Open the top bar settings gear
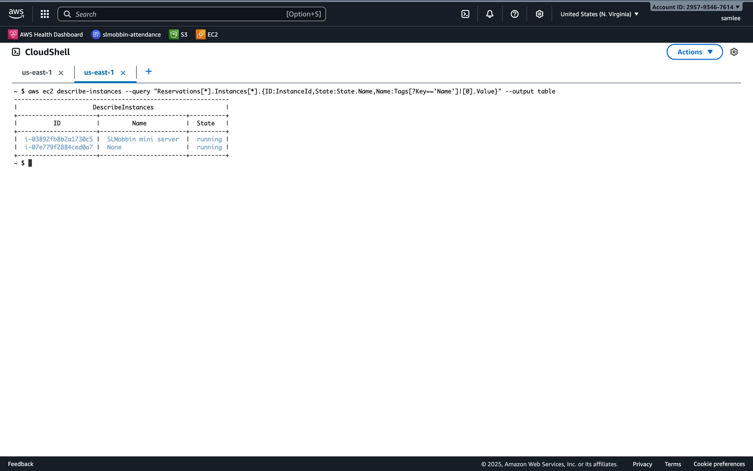 (540, 14)
